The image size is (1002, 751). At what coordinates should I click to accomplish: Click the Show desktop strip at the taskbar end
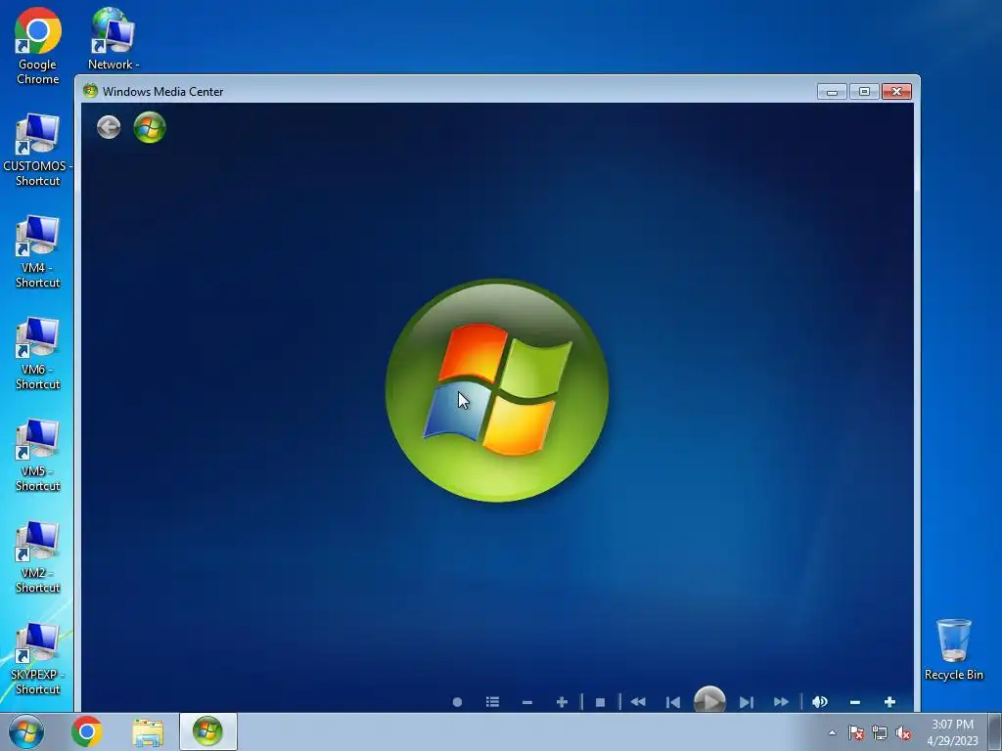(995, 732)
